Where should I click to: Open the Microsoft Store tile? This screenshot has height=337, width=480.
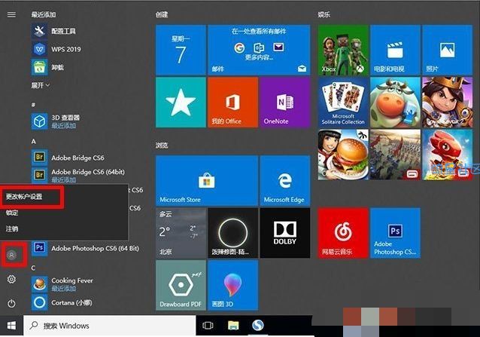point(207,180)
